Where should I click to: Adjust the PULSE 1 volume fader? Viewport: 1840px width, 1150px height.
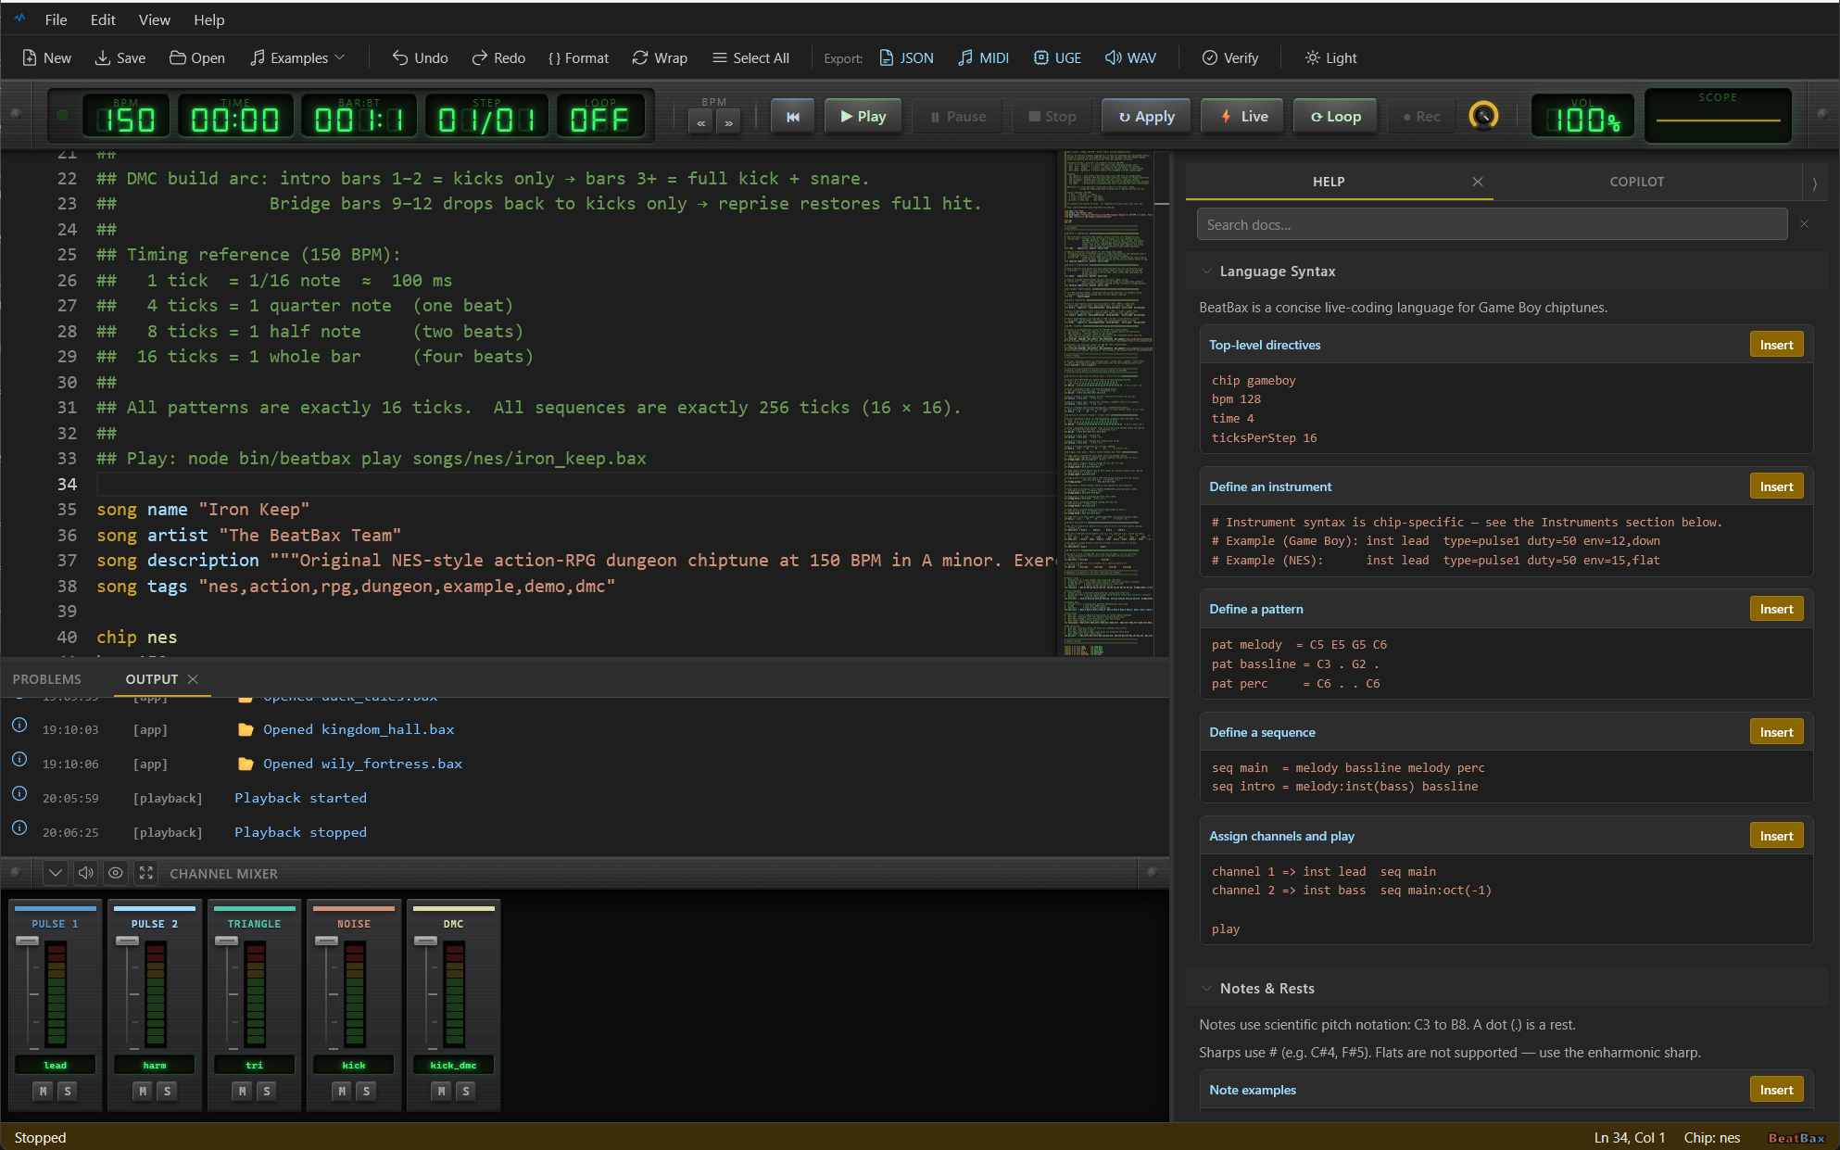click(28, 941)
